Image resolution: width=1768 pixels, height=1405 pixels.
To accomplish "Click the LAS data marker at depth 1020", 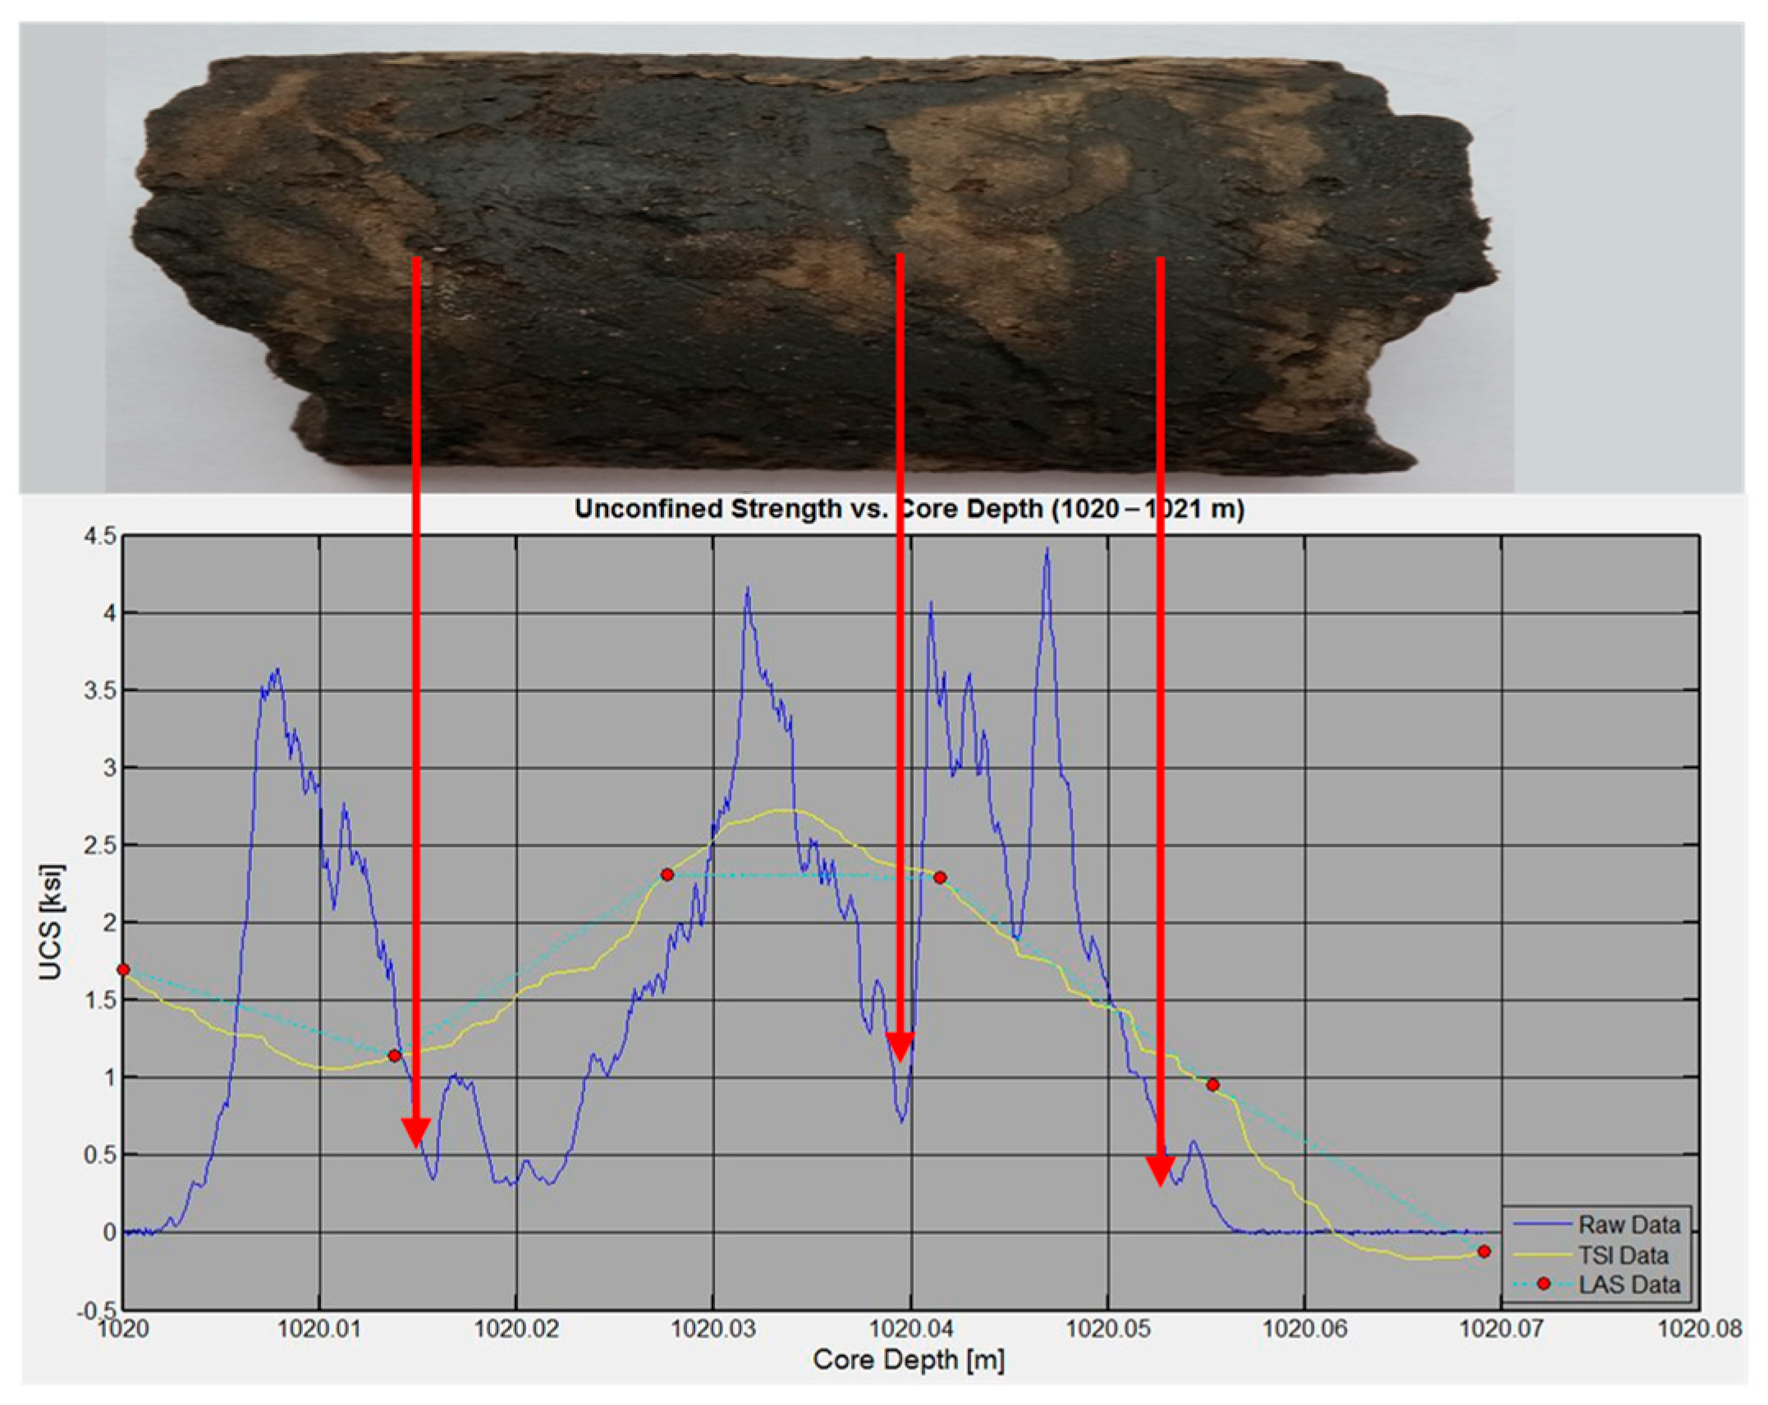I will point(124,970).
